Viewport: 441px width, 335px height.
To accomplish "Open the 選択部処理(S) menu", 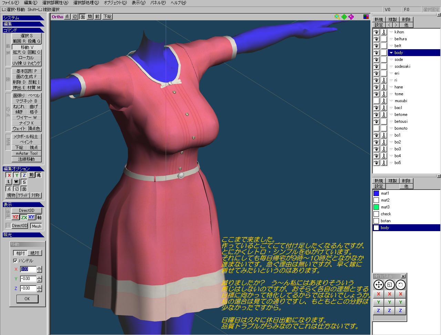I will 86,3.
